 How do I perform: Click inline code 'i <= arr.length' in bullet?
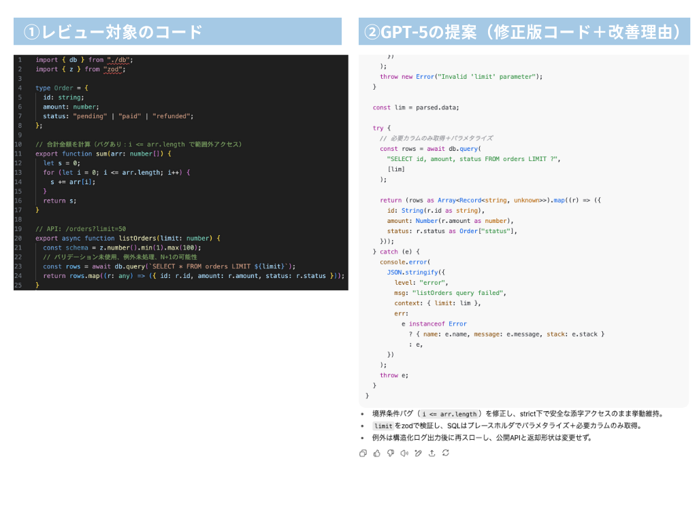pyautogui.click(x=449, y=414)
